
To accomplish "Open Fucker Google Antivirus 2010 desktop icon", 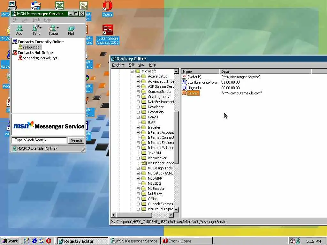I will pyautogui.click(x=107, y=34).
